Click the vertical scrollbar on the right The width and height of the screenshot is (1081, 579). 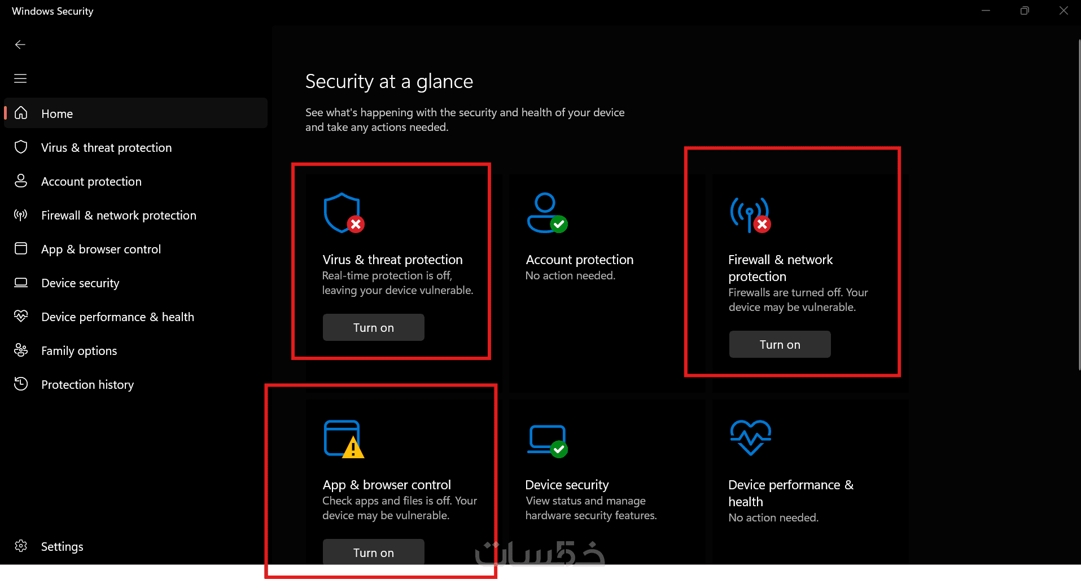[x=1079, y=203]
